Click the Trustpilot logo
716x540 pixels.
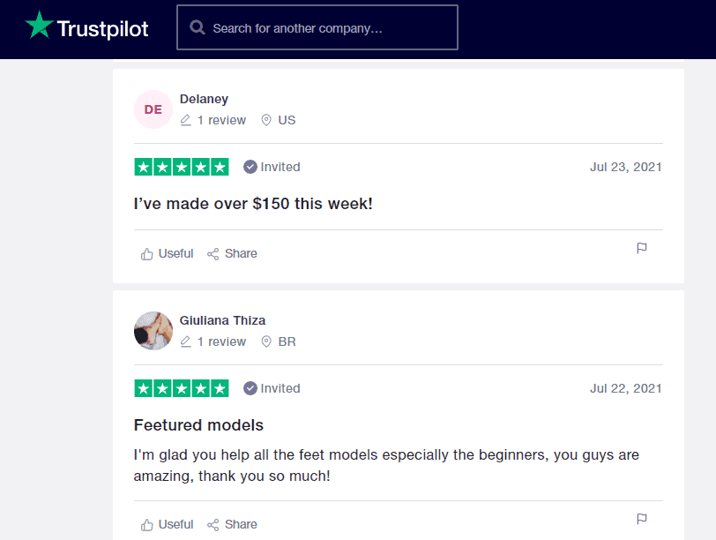(x=86, y=26)
